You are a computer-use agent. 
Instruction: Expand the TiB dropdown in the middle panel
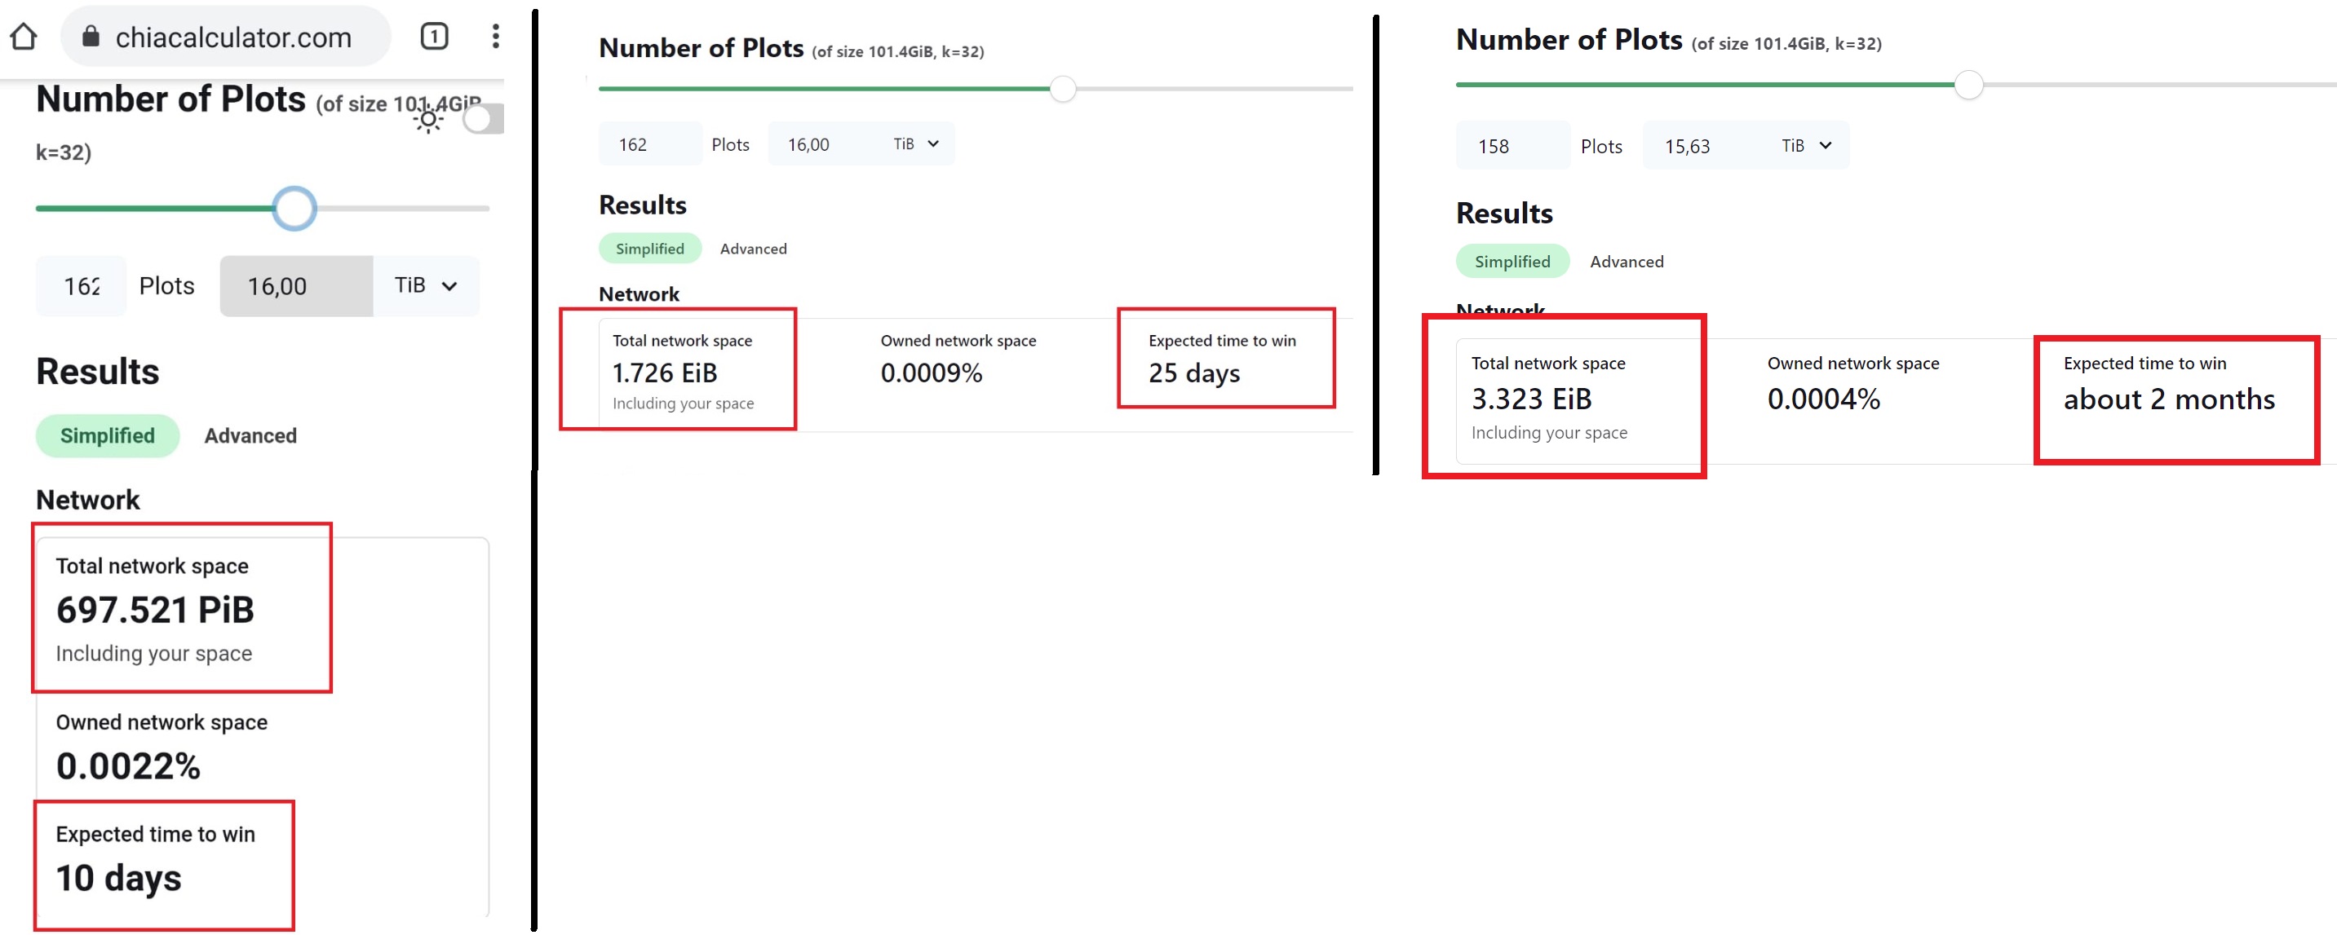tap(916, 144)
